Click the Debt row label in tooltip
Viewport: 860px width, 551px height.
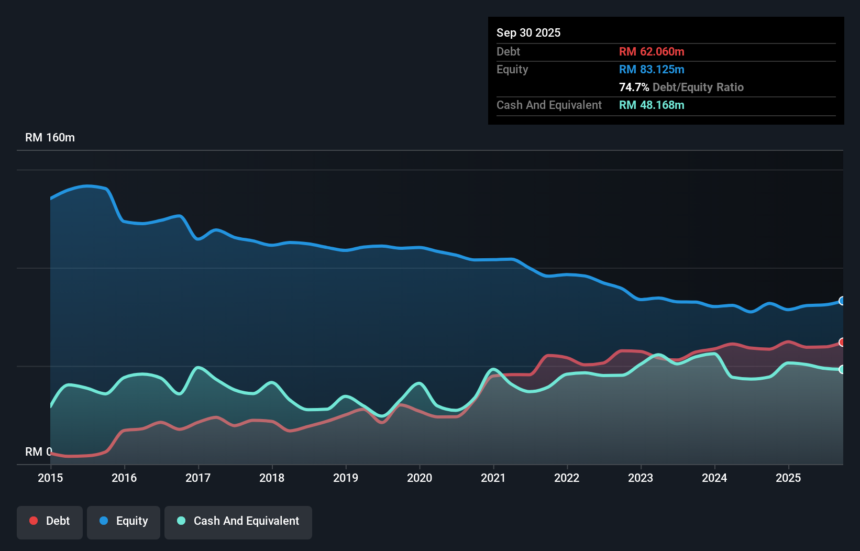point(508,51)
